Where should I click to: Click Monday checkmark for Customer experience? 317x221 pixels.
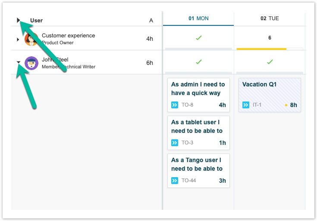pos(198,38)
